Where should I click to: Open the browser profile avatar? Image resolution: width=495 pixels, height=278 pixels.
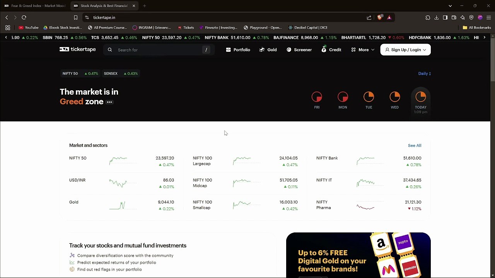(x=480, y=17)
